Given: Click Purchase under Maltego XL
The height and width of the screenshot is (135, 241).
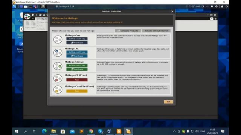Looking at the screenshot, I should [77, 56].
